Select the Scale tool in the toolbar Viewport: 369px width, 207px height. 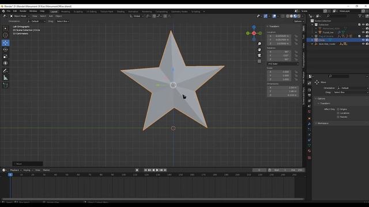[5, 56]
